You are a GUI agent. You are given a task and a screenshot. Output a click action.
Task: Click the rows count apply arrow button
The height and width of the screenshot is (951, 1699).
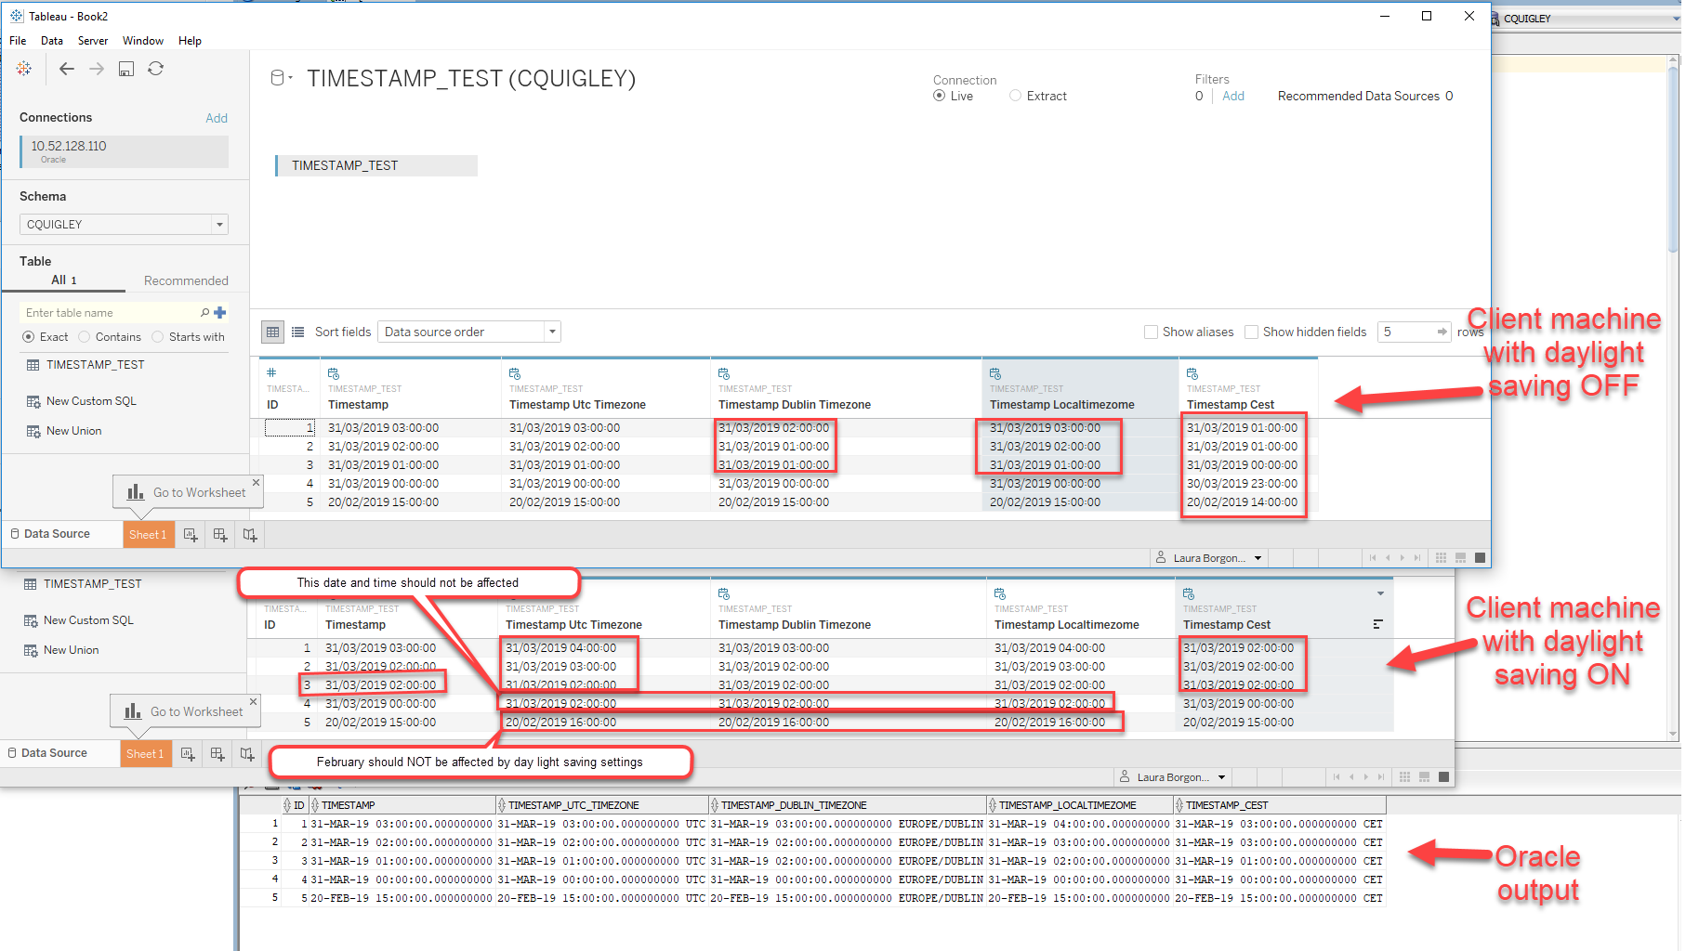pos(1442,332)
